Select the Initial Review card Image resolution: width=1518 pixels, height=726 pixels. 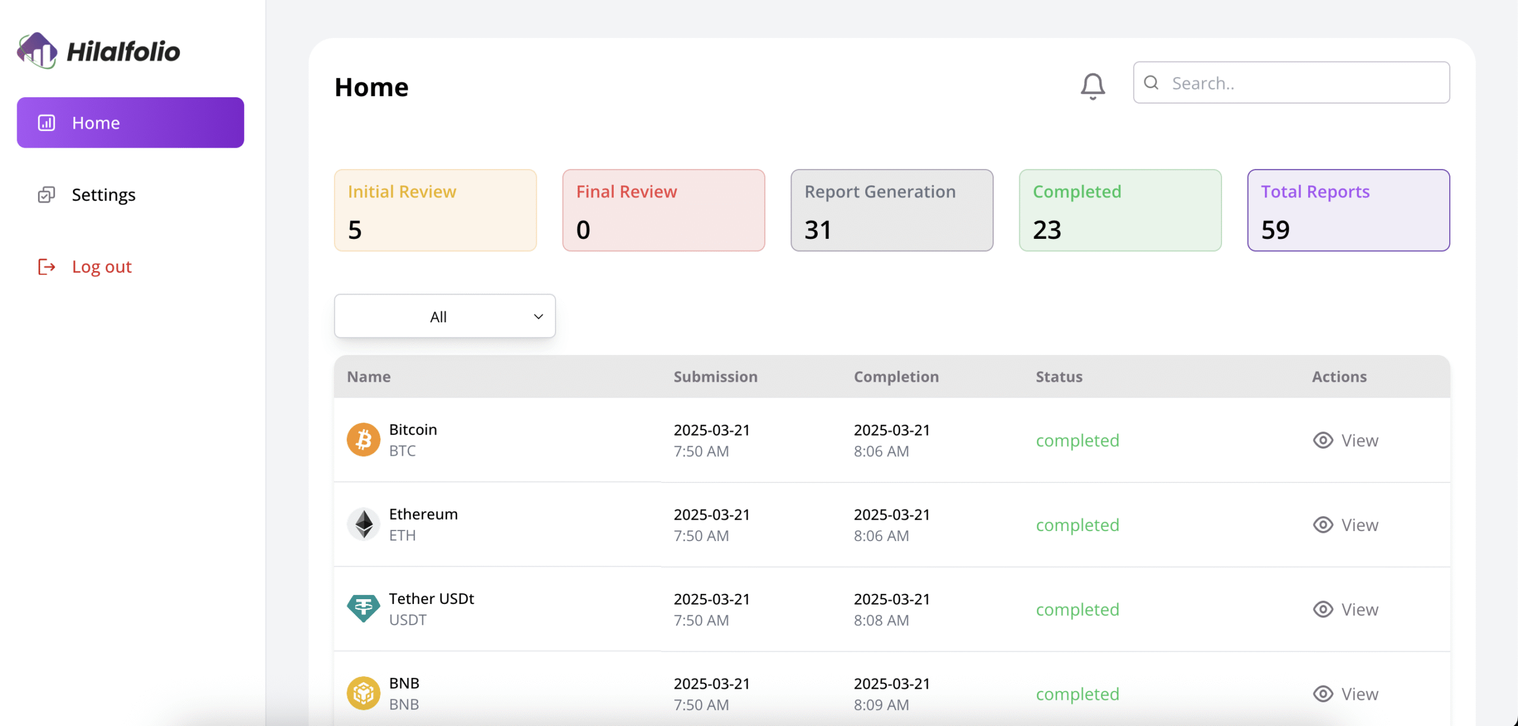pos(435,210)
